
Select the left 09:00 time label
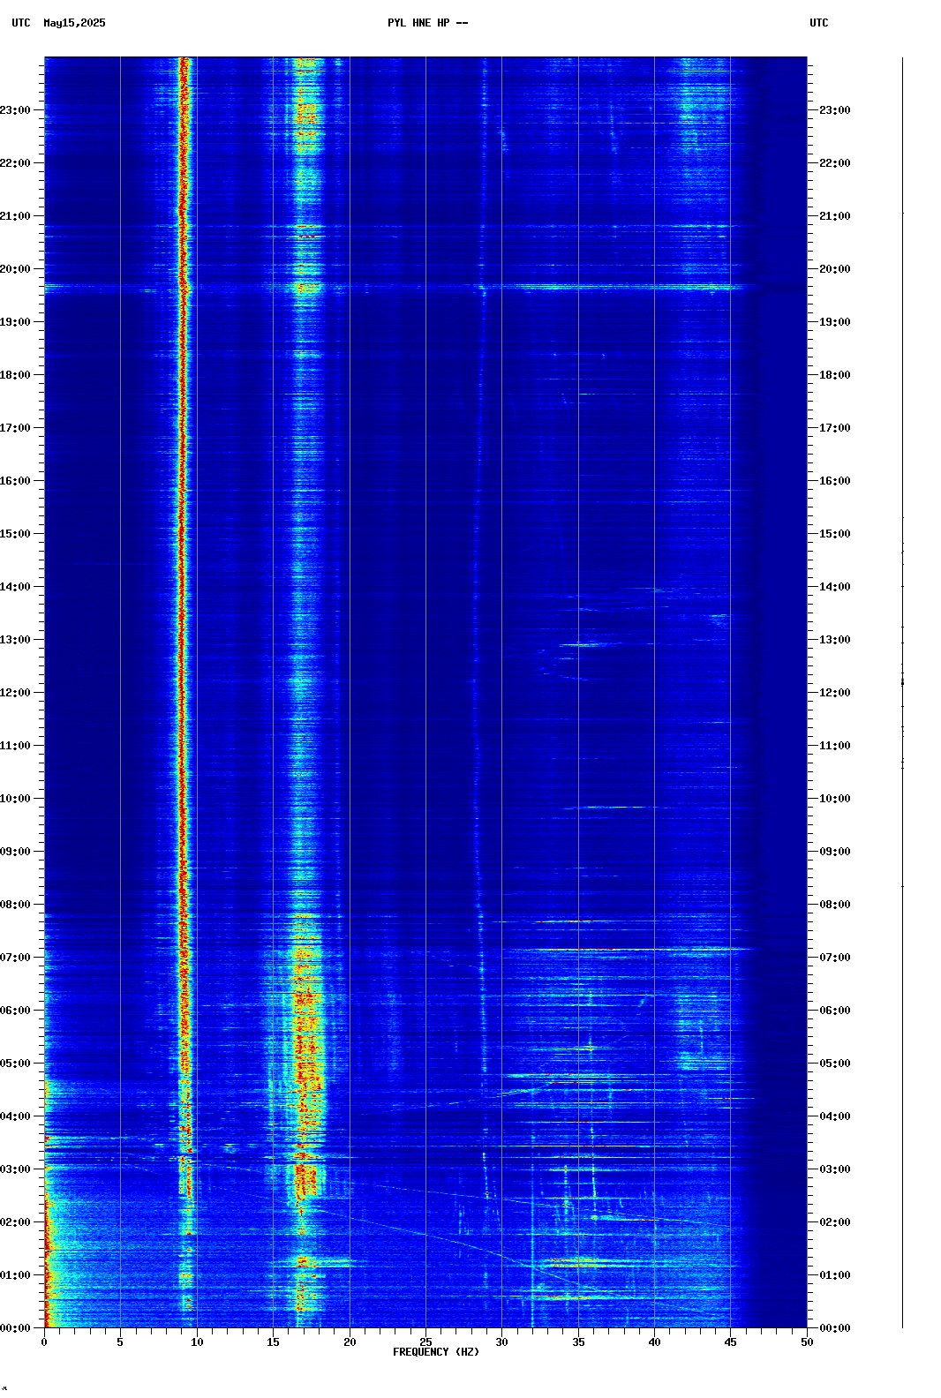[15, 852]
